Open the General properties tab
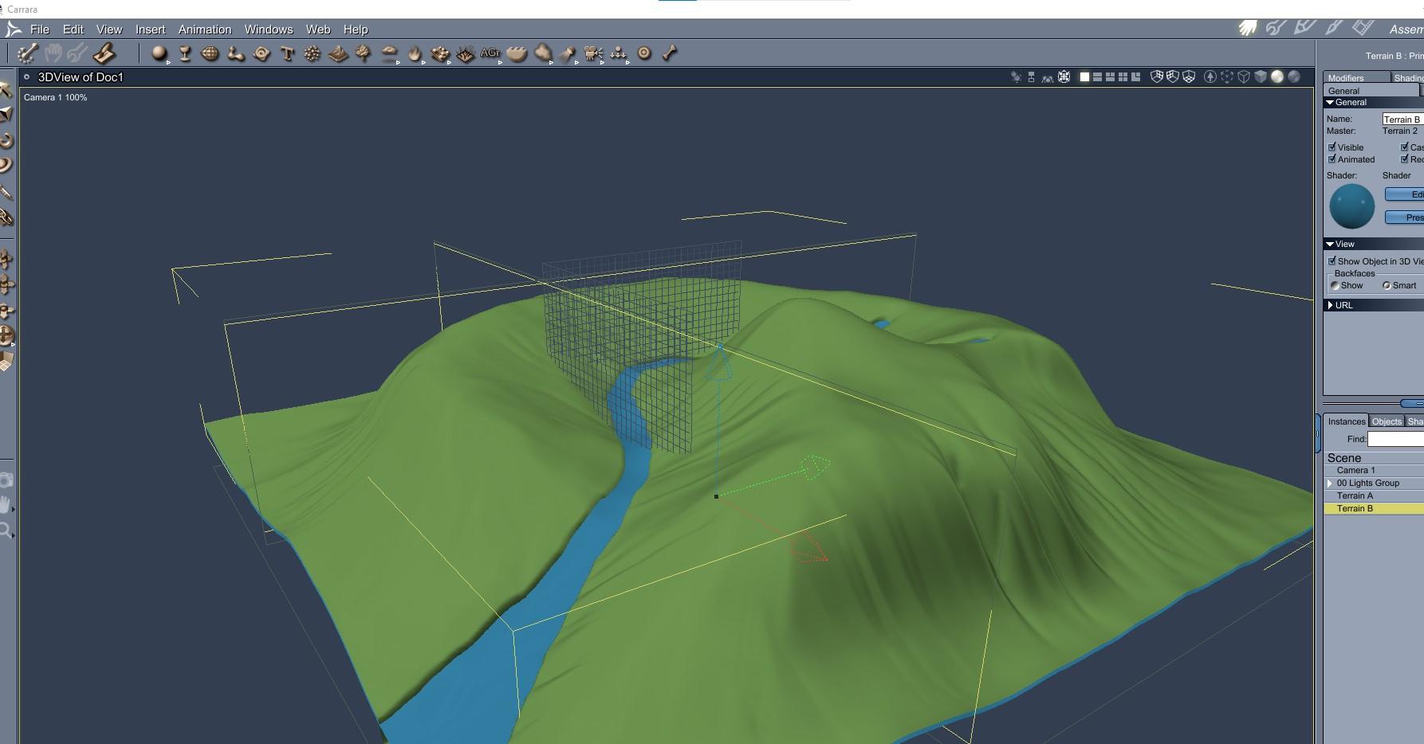 1371,91
